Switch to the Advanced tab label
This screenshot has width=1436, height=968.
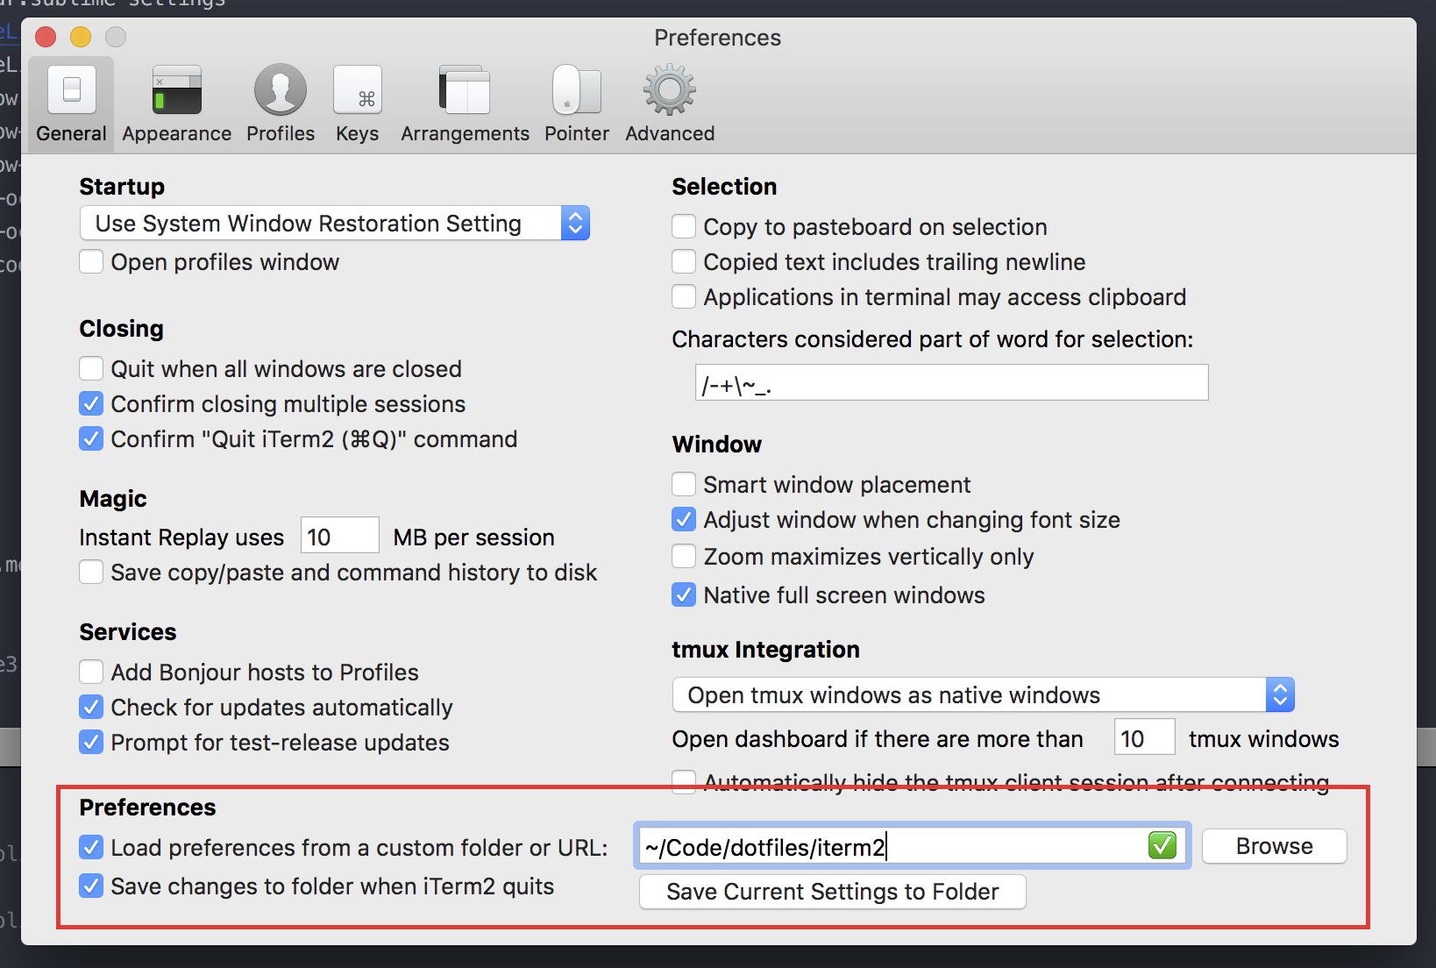tap(670, 133)
